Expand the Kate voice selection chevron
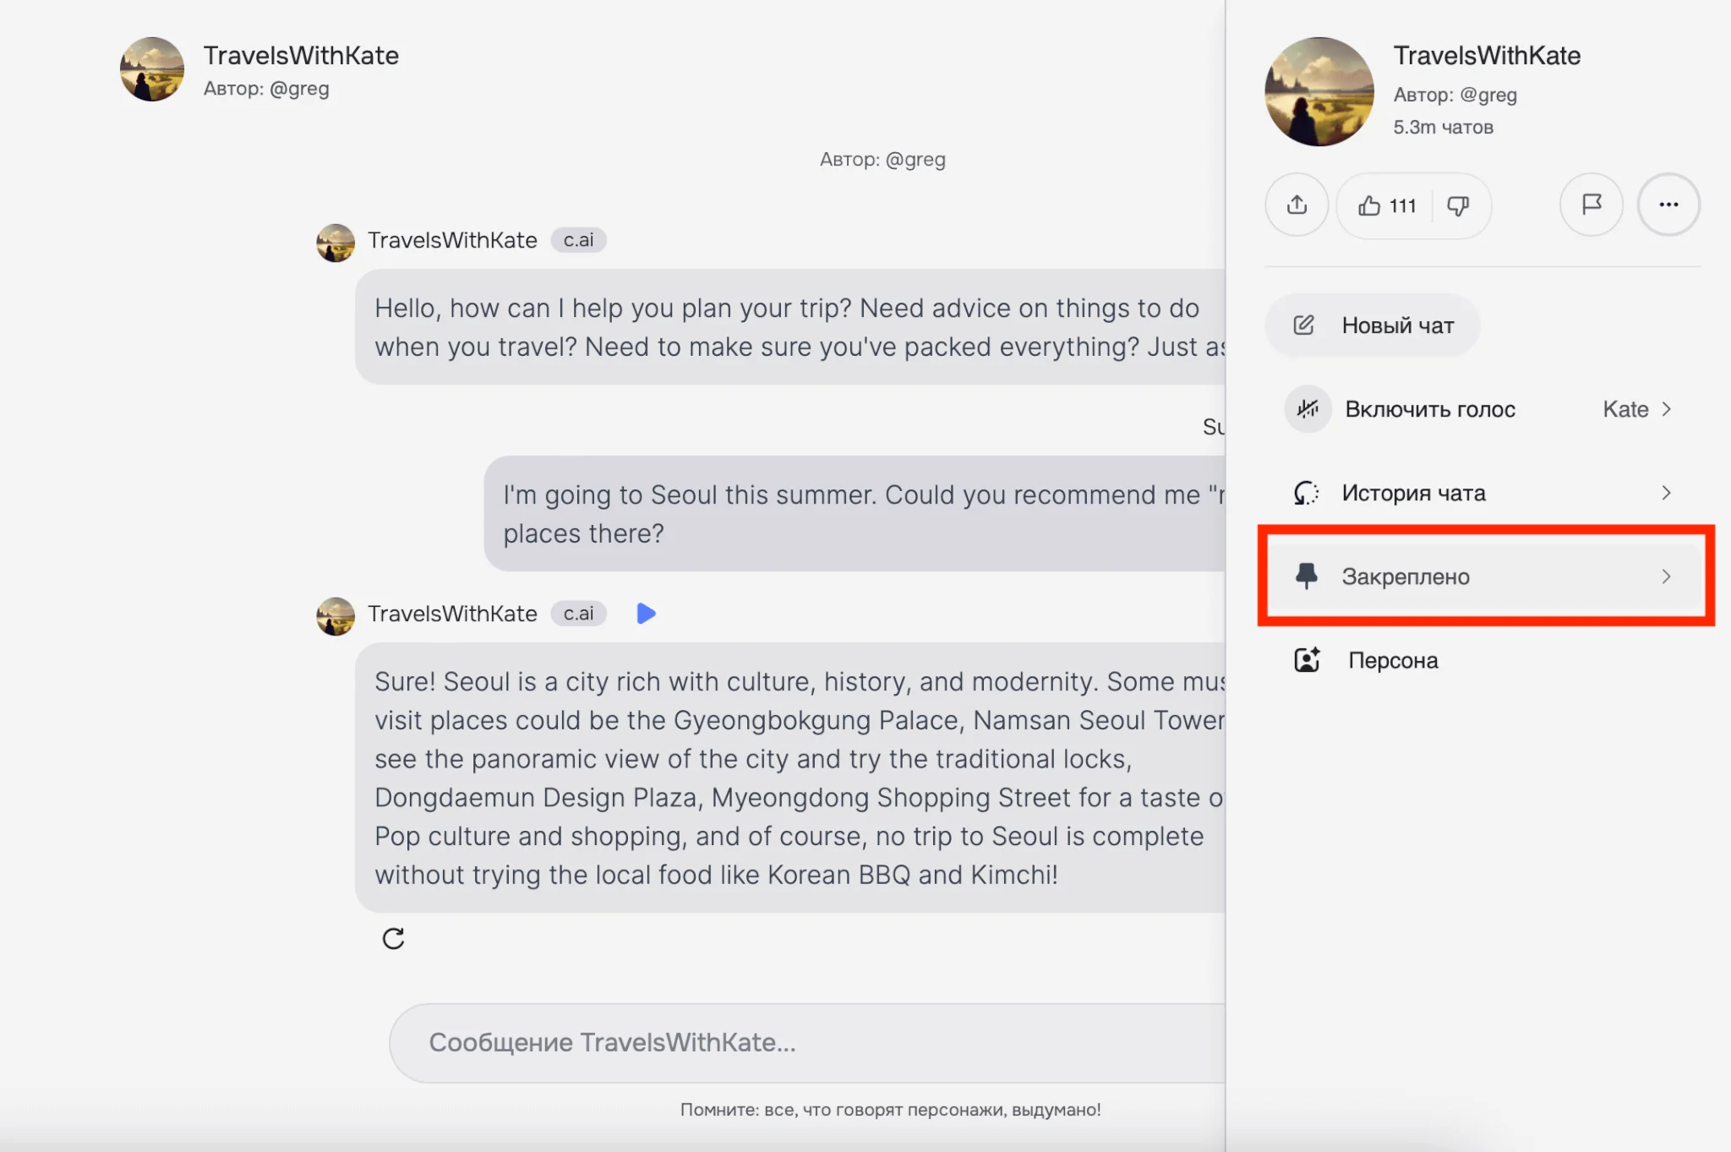Screen dimensions: 1731x1152 click(x=1666, y=409)
